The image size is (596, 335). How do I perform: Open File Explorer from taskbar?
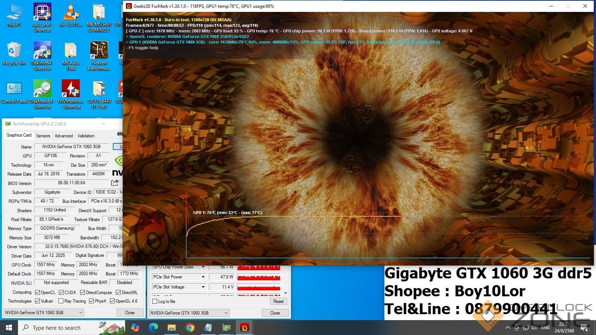(x=171, y=328)
